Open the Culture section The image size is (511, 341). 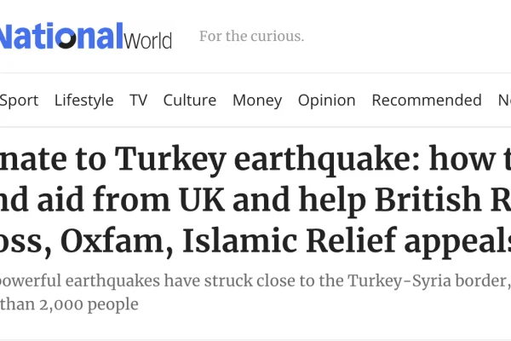tap(189, 100)
